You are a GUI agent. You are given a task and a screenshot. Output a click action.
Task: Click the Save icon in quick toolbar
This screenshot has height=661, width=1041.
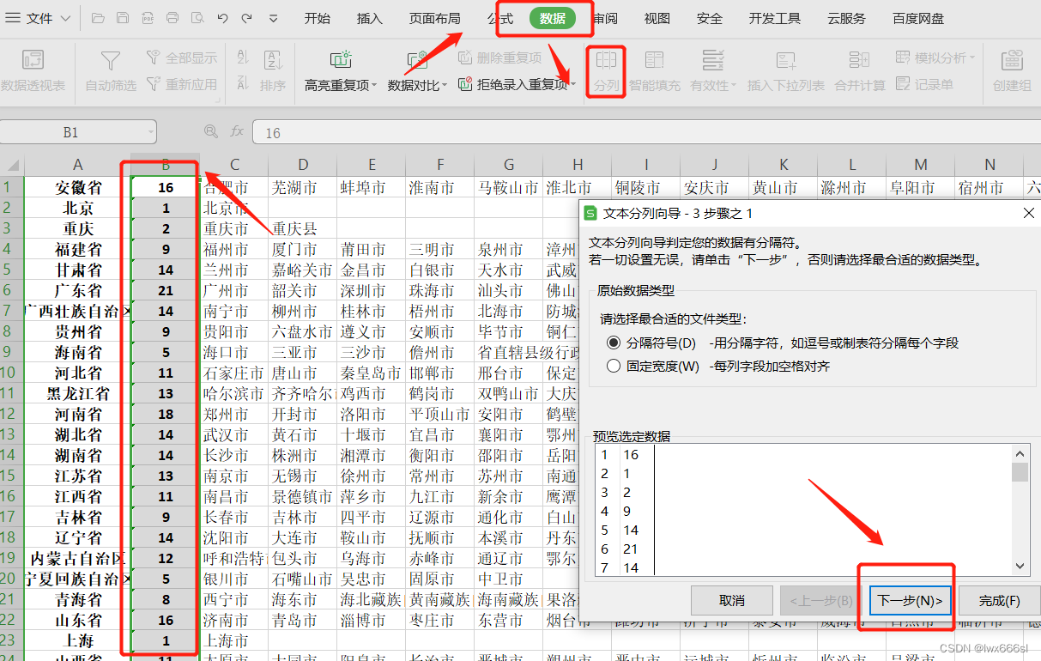point(123,18)
